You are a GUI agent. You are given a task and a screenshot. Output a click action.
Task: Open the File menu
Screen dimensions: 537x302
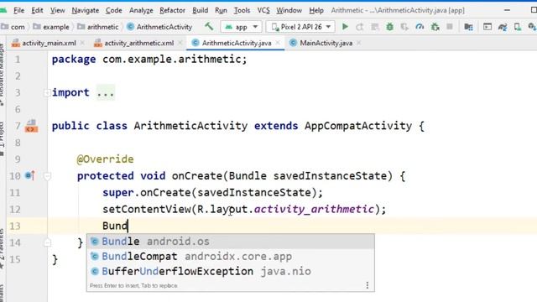tap(18, 10)
